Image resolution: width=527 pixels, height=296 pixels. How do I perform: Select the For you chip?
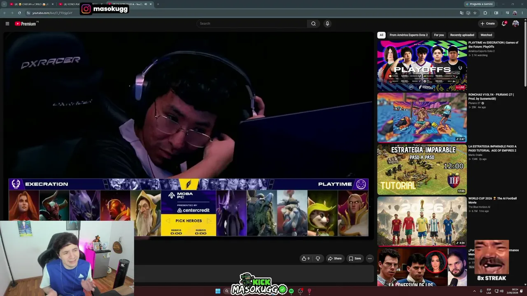pos(439,35)
